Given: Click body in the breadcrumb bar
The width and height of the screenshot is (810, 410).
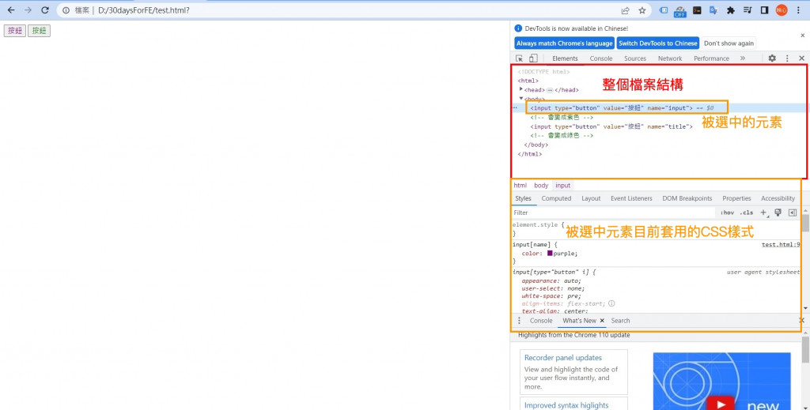Looking at the screenshot, I should coord(541,185).
